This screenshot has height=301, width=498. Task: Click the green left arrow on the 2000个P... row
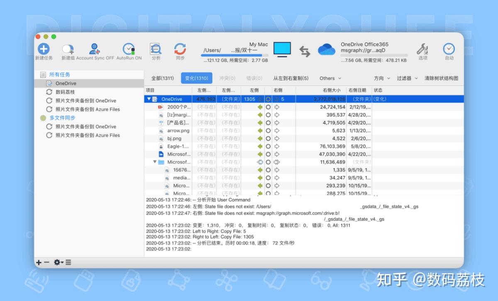[x=260, y=107]
